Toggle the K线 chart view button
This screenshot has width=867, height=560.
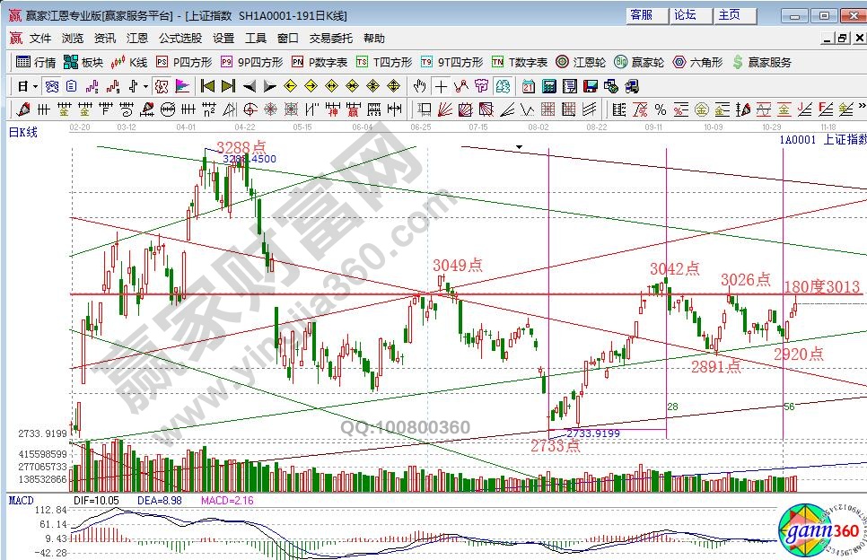(x=128, y=62)
